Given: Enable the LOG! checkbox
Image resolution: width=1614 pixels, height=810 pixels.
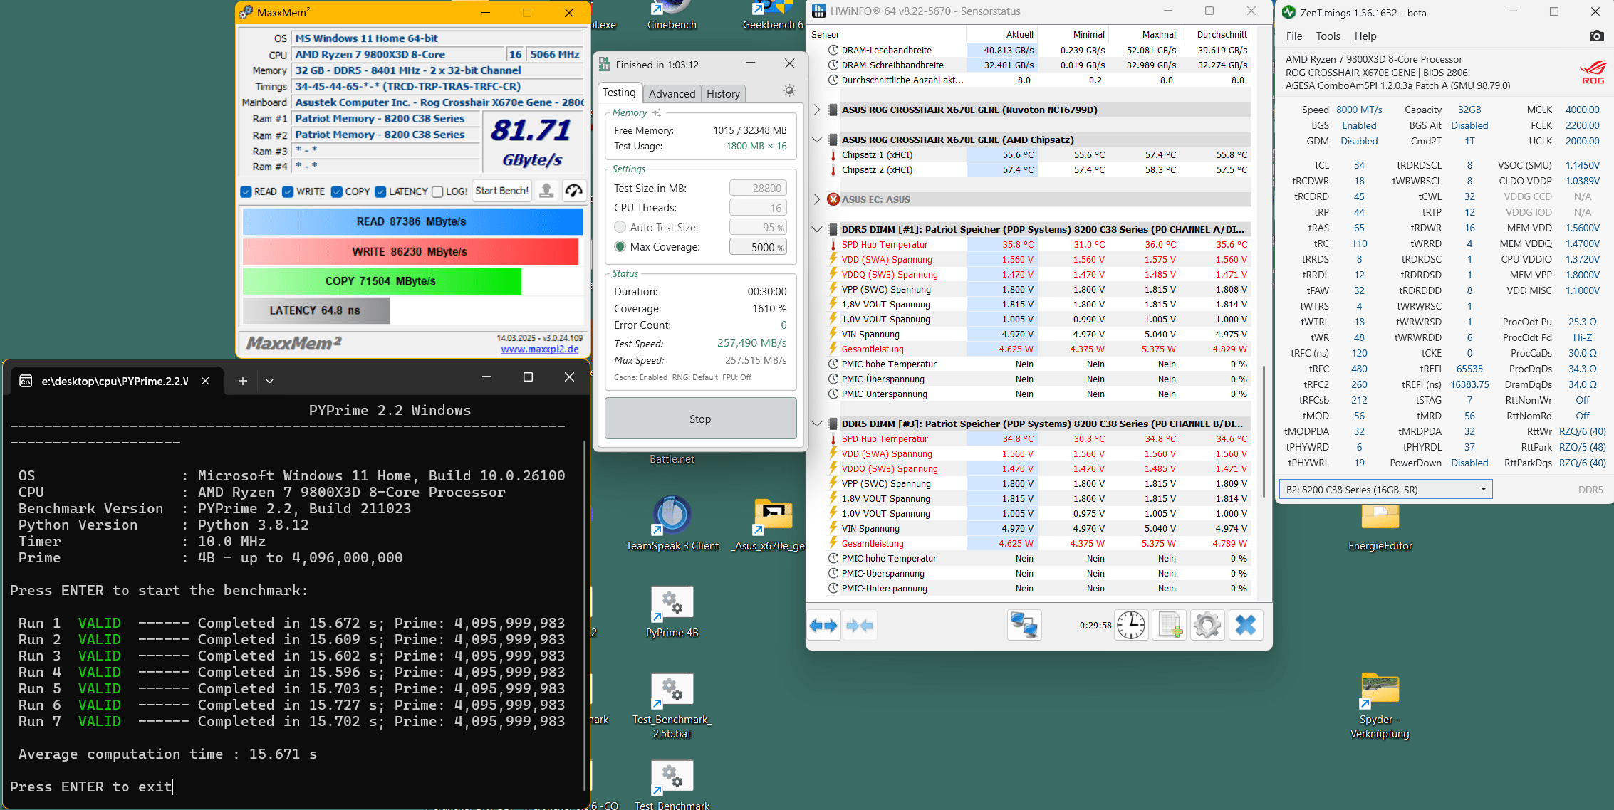Looking at the screenshot, I should (x=437, y=191).
